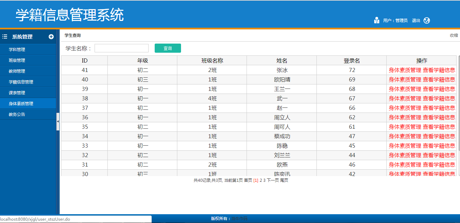This screenshot has height=223, width=460.
Task: Open 查看学籍信息 for 周可人
Action: tap(439, 127)
